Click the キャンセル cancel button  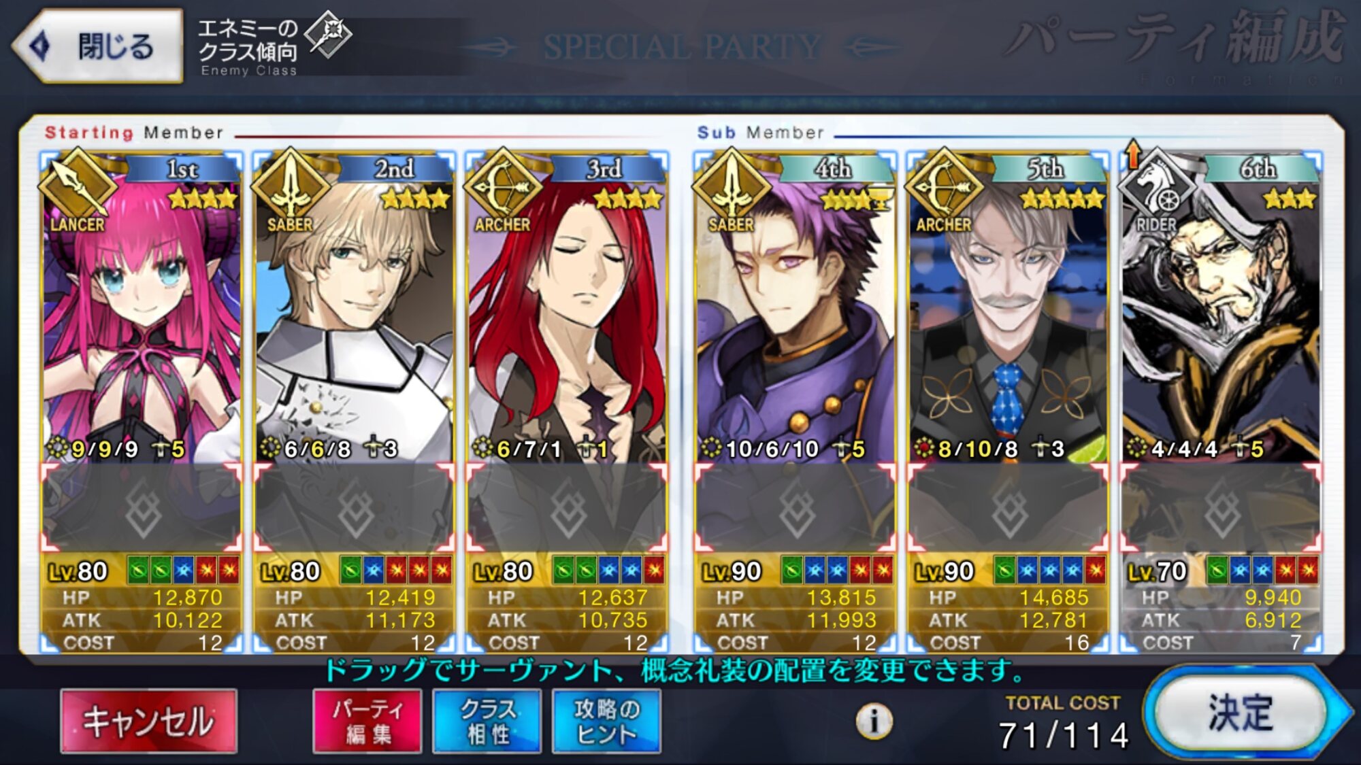(x=149, y=721)
